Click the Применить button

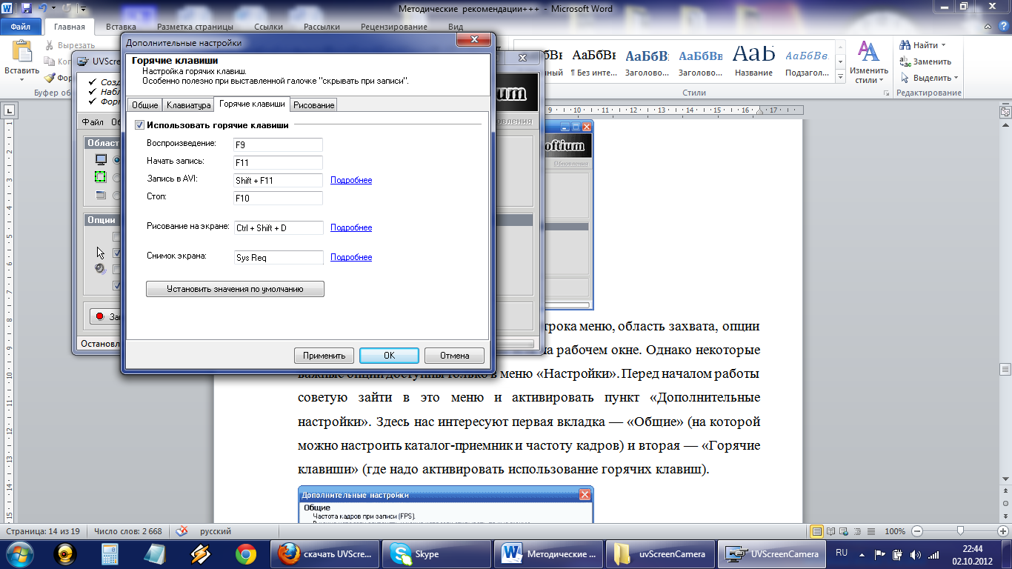pyautogui.click(x=324, y=356)
